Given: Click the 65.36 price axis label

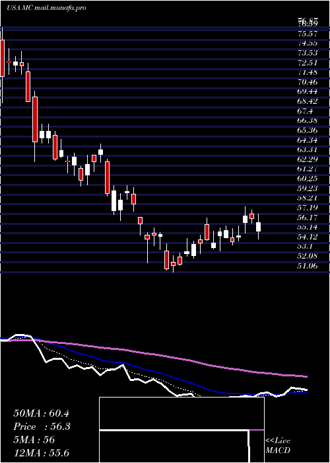Looking at the screenshot, I should pos(308,130).
